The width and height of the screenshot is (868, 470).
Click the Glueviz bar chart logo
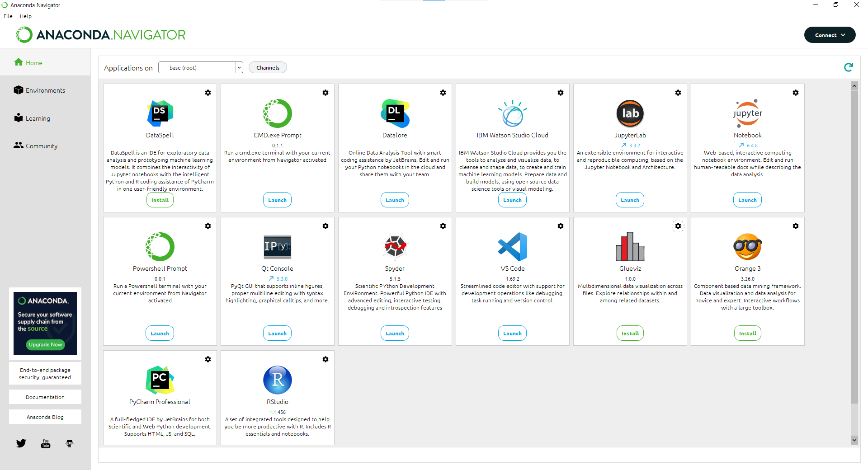coord(630,247)
